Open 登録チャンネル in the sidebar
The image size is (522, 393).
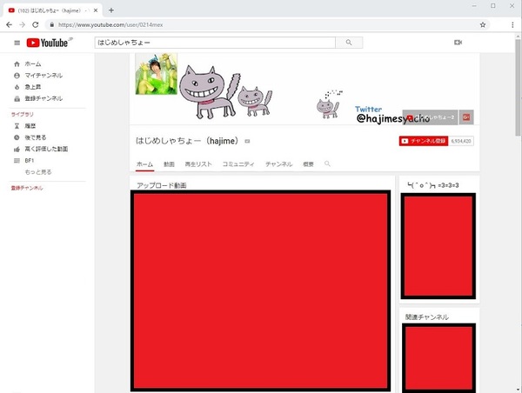point(38,98)
